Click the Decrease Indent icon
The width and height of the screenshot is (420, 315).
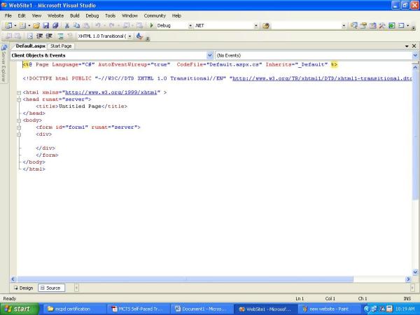click(39, 36)
